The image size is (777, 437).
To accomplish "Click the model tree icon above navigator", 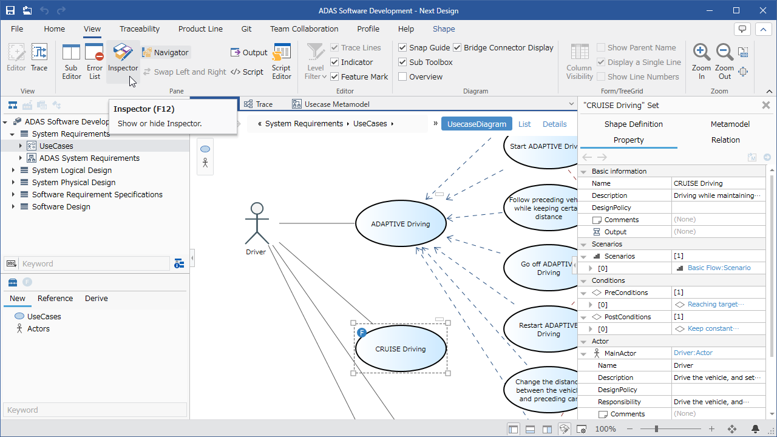I will [x=12, y=104].
